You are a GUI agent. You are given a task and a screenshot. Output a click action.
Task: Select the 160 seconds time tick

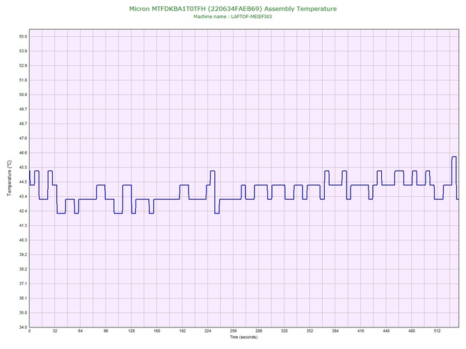point(157,331)
